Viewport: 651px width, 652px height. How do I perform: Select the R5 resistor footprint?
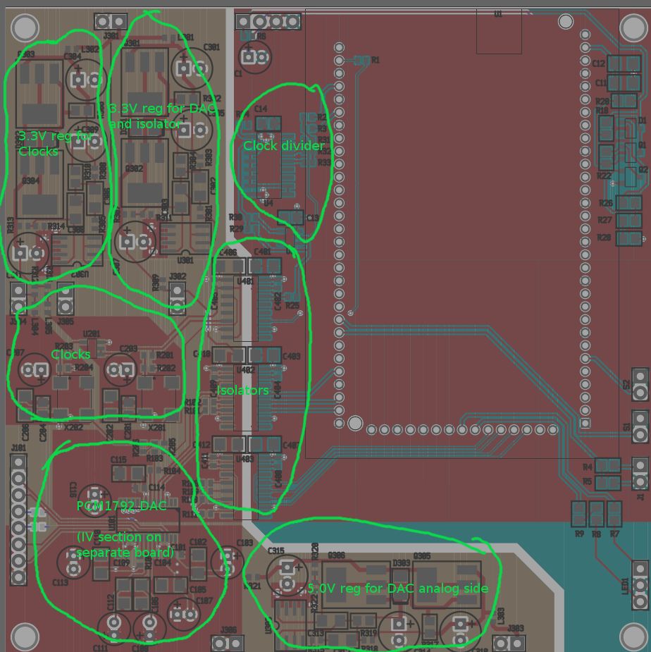(607, 483)
